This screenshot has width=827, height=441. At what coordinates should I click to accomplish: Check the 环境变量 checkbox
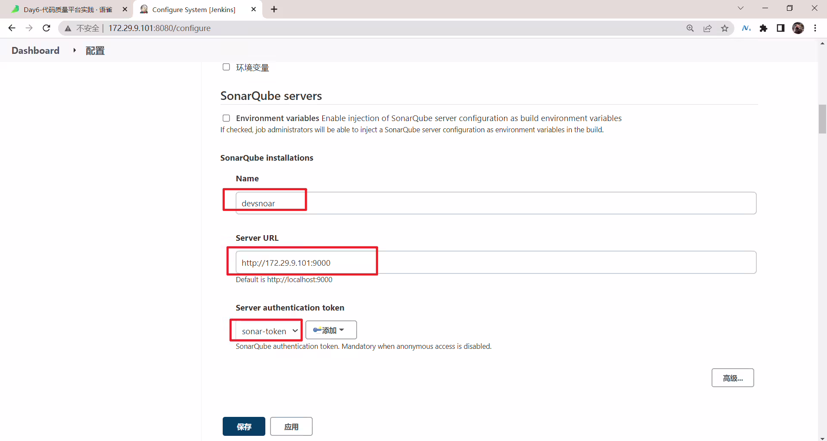[x=226, y=67]
